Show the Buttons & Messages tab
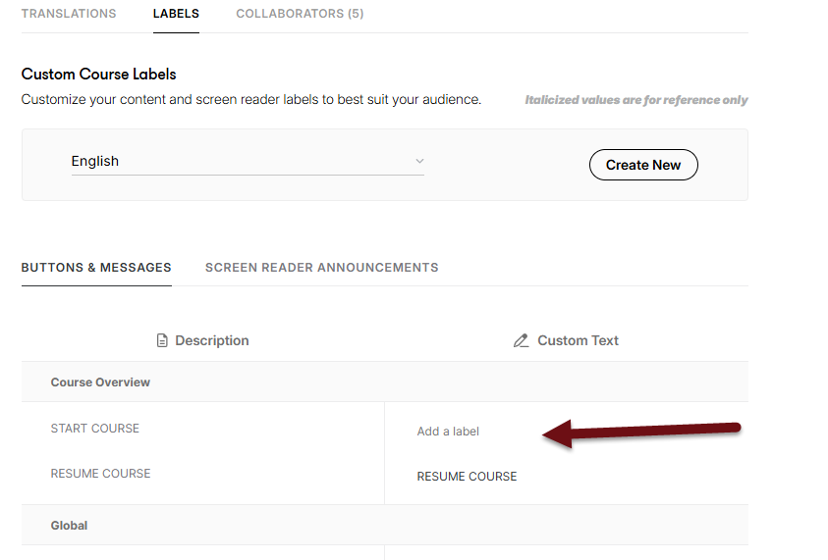828x560 pixels. click(x=96, y=267)
